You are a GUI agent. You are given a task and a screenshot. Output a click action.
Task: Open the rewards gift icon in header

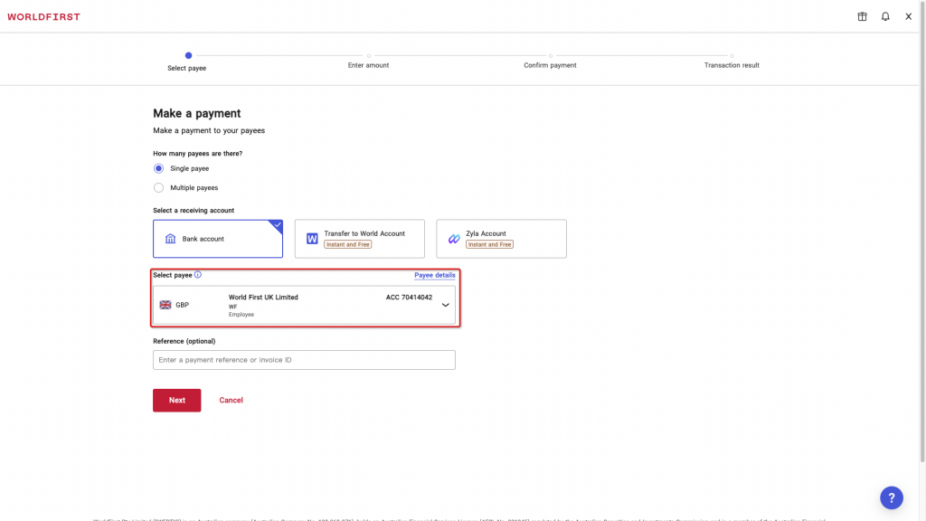863,16
